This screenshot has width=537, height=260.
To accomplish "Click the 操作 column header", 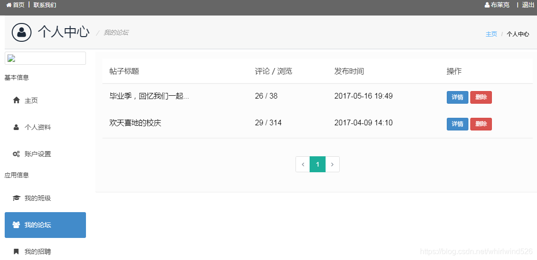I will pos(454,71).
